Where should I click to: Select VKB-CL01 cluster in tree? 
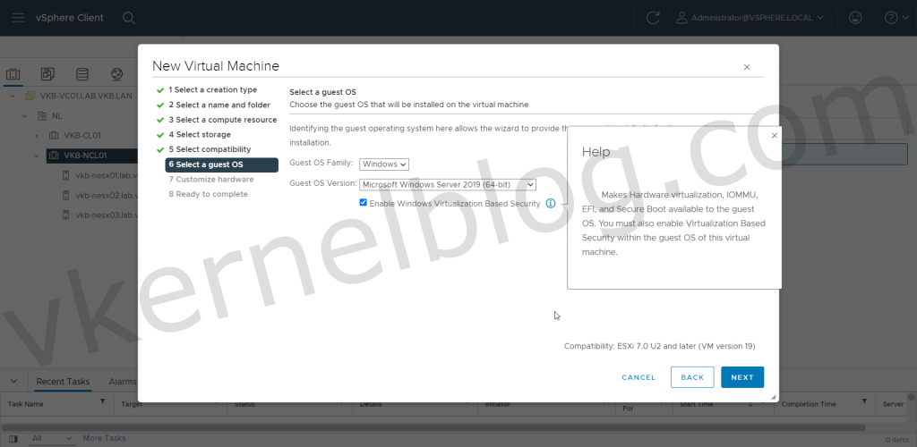point(82,135)
